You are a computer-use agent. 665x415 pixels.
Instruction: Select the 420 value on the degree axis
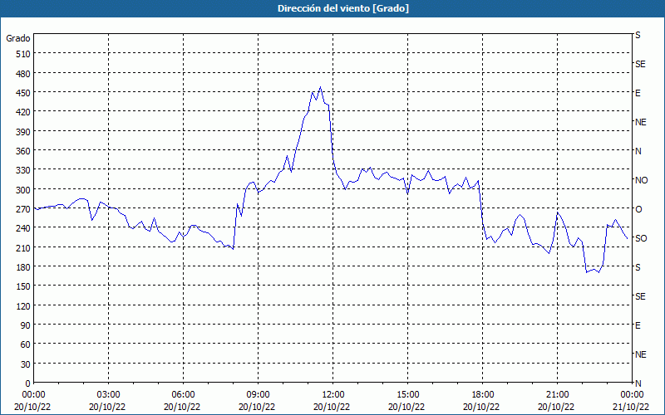pyautogui.click(x=24, y=112)
